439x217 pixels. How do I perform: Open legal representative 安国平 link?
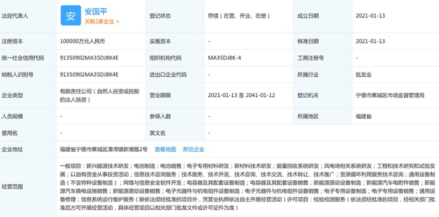tap(96, 12)
